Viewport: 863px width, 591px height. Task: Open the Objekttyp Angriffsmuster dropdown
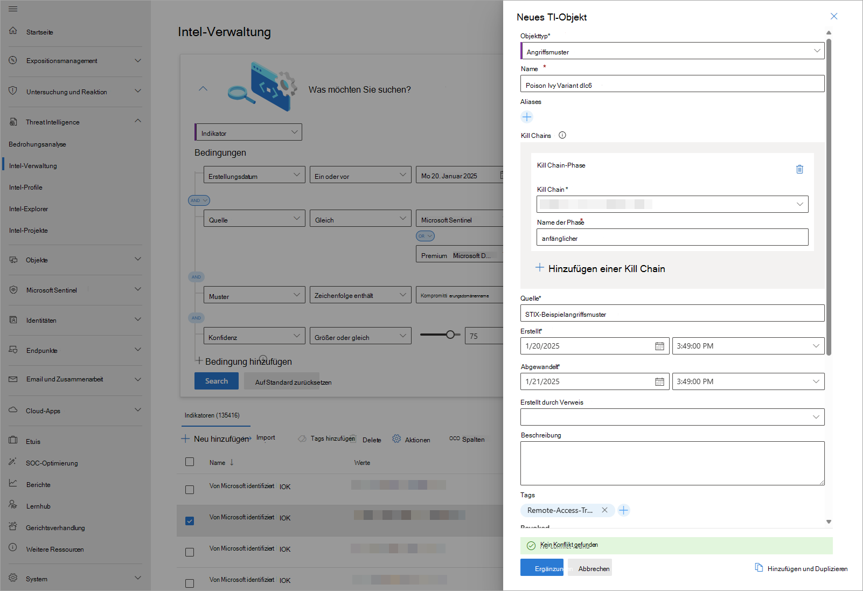(x=672, y=51)
